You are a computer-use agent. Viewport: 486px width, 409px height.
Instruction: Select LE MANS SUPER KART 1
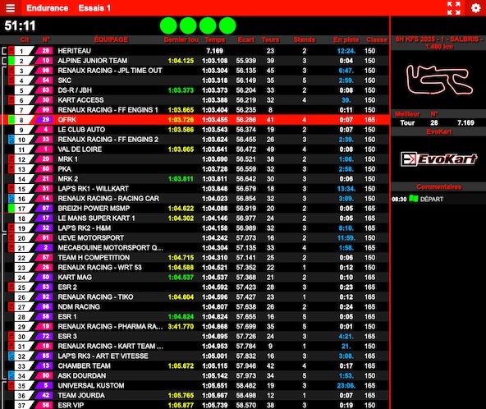96,218
